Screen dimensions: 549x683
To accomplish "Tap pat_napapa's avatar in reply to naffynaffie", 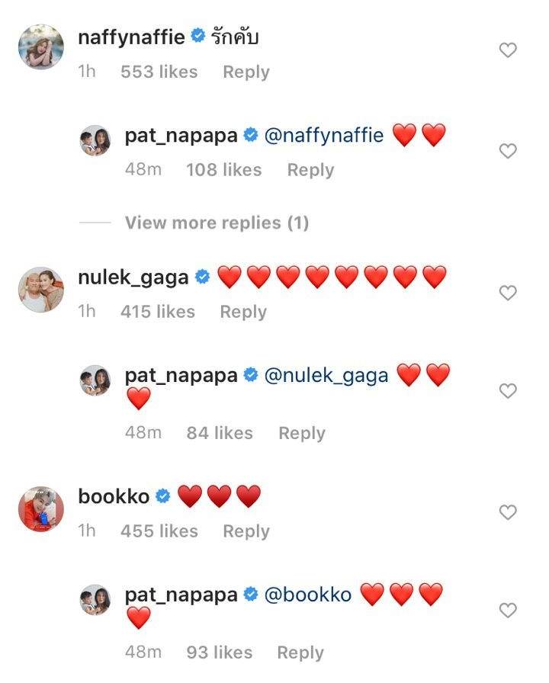I will [95, 141].
